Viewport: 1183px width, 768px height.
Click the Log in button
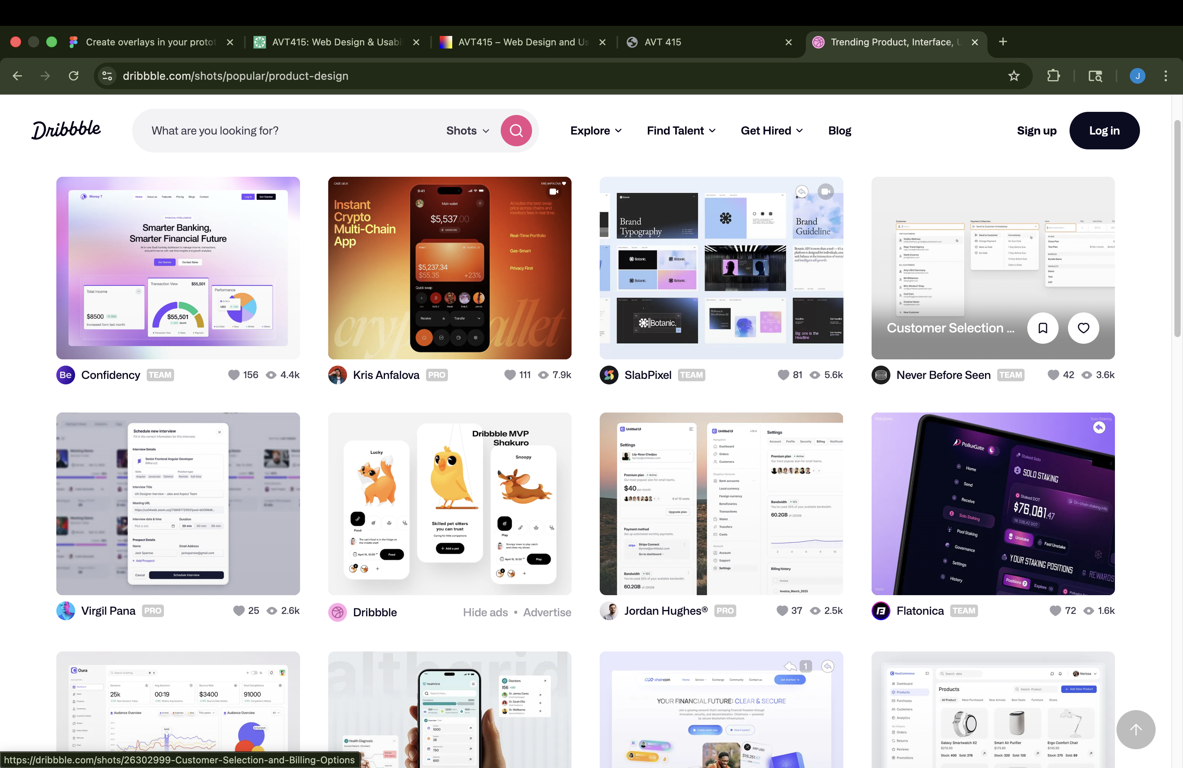[x=1104, y=131]
